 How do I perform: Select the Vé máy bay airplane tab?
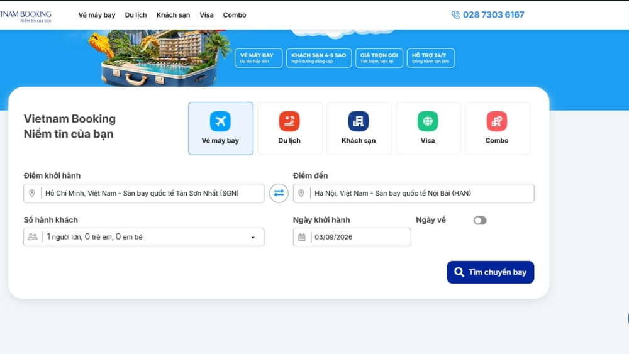click(x=221, y=128)
